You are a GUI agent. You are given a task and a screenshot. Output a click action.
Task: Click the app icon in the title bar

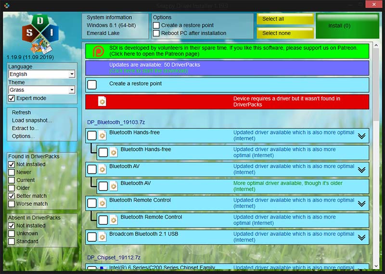(7, 5)
